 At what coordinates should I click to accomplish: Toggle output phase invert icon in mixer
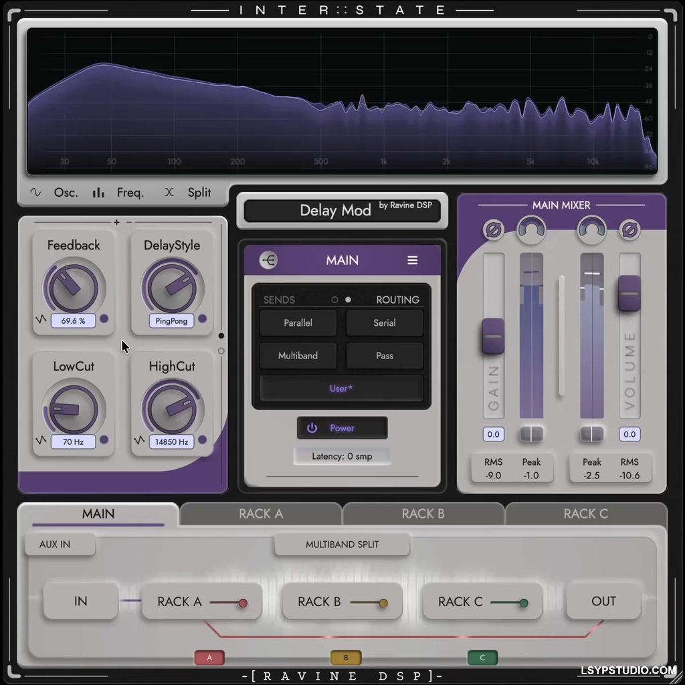(629, 230)
